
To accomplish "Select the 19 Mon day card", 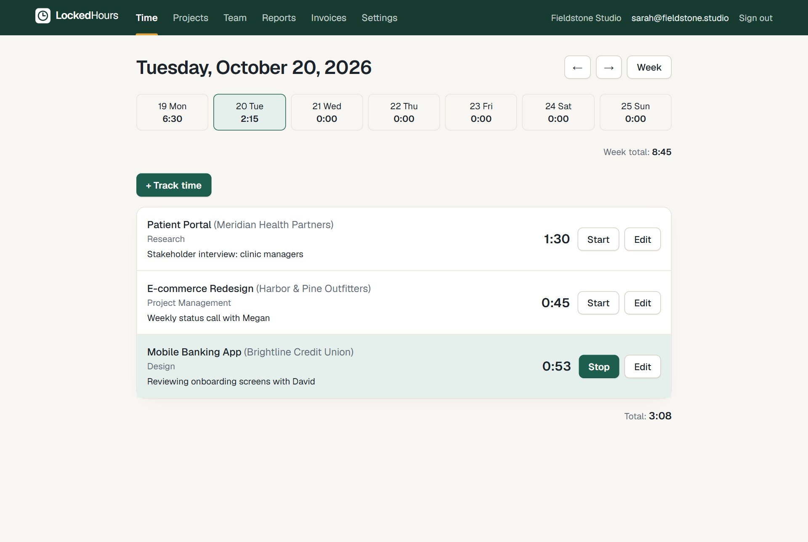I will click(x=172, y=112).
